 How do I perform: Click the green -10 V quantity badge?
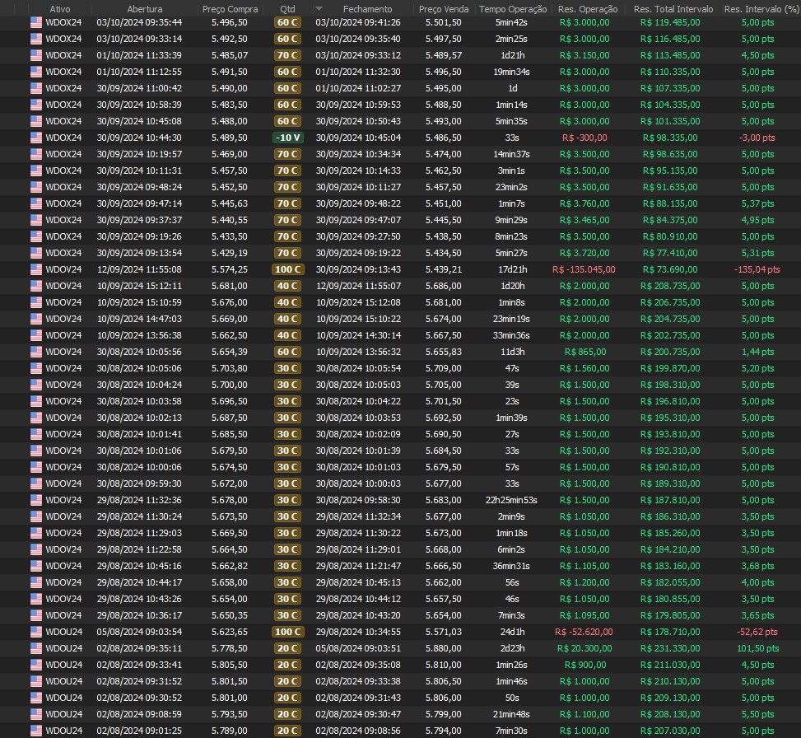coord(288,138)
